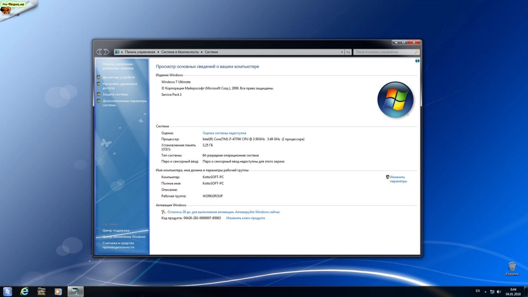Open Диспетчер устройств link
The image size is (528, 297).
click(x=118, y=77)
